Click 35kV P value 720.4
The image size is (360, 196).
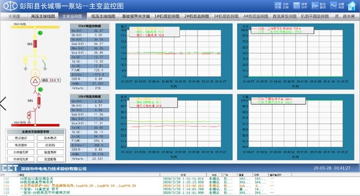[99, 70]
